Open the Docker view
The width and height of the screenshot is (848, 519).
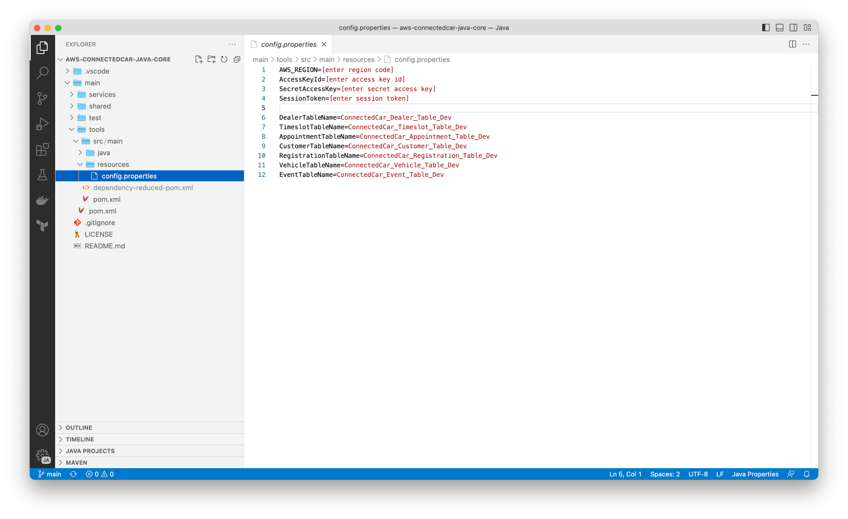pyautogui.click(x=42, y=200)
